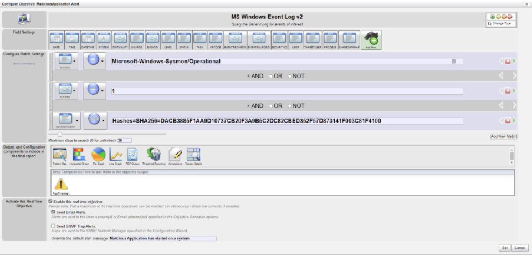Click the Microsoft-Windows-Sysmon/Operational value field
The width and height of the screenshot is (532, 255).
tap(287, 62)
